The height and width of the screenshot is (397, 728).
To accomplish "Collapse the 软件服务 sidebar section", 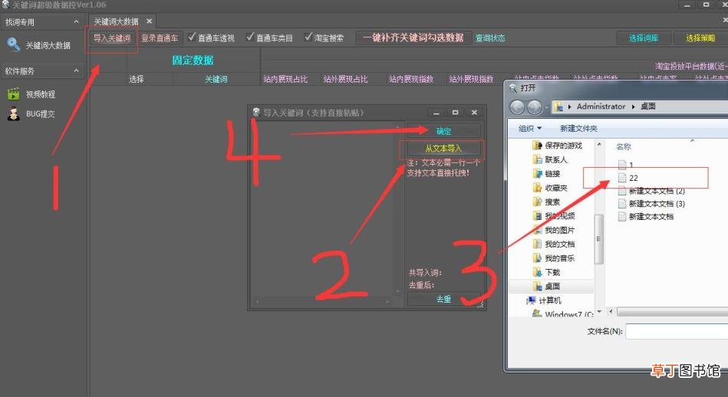I will [76, 71].
